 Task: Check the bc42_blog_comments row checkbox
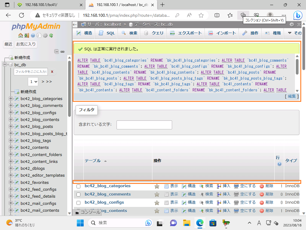pos(79,194)
